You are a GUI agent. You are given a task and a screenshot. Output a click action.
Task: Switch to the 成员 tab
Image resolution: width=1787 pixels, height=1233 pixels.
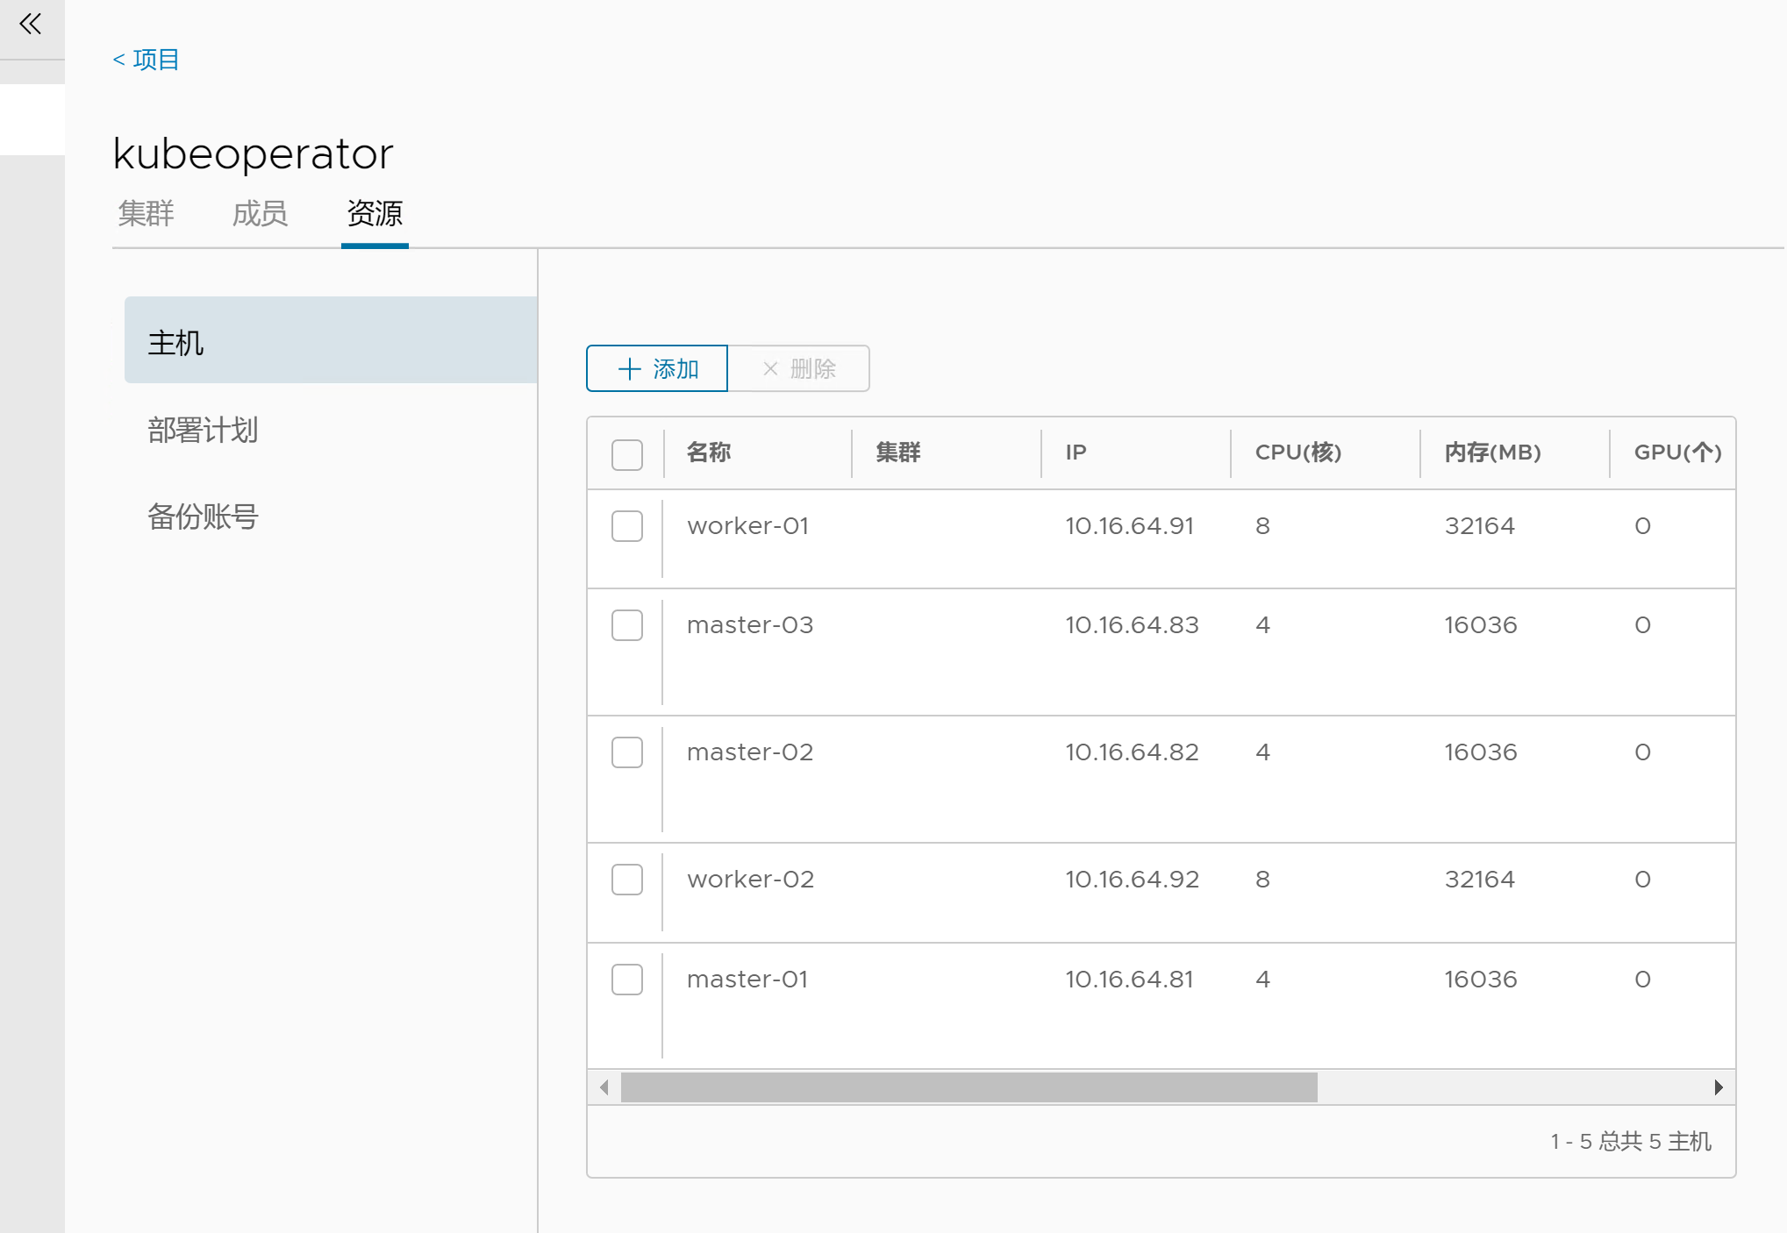click(x=260, y=213)
